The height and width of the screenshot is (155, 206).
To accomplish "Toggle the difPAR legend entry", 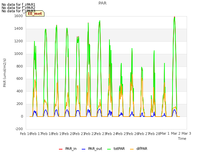I will tap(139, 149).
